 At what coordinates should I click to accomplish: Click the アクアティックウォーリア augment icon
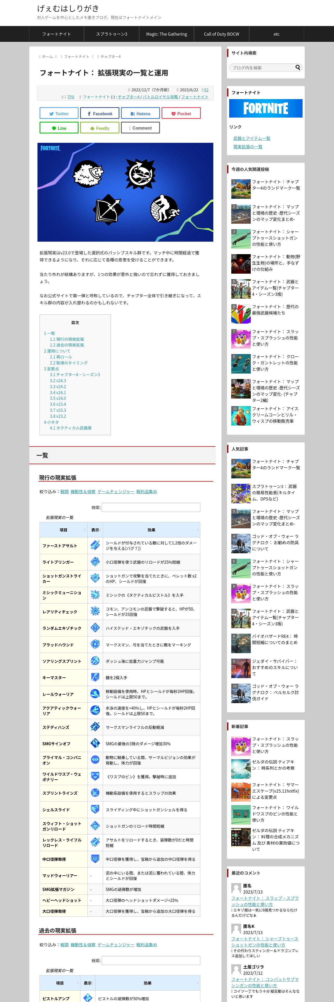pos(95,710)
